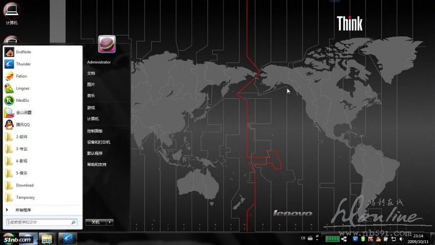Open the Fetion messenger entry
The width and height of the screenshot is (435, 245).
[x=43, y=76]
